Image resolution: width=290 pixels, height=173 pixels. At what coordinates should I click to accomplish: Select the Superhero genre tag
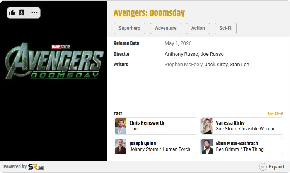click(130, 28)
